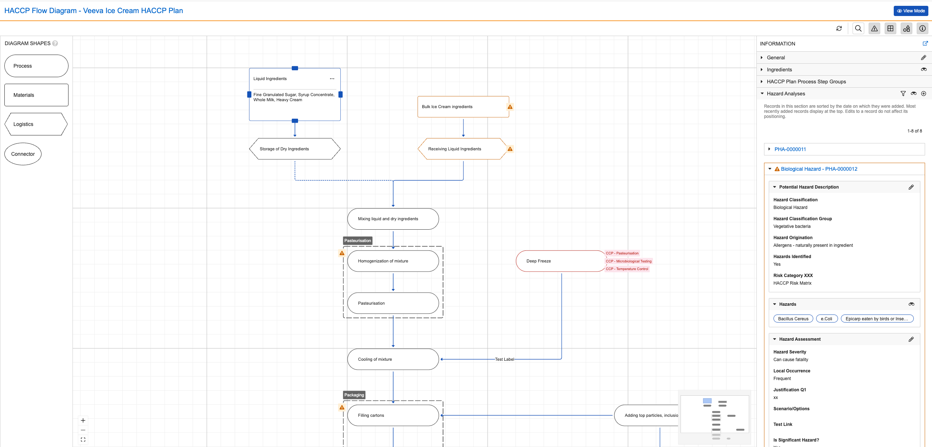This screenshot has height=447, width=932.
Task: Open Liquid Ingredients shape ellipsis menu
Action: pyautogui.click(x=332, y=79)
